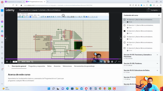Image resolution: width=163 pixels, height=91 pixels.
Task: Open the Anuncios tab
Action: [x=57, y=66]
